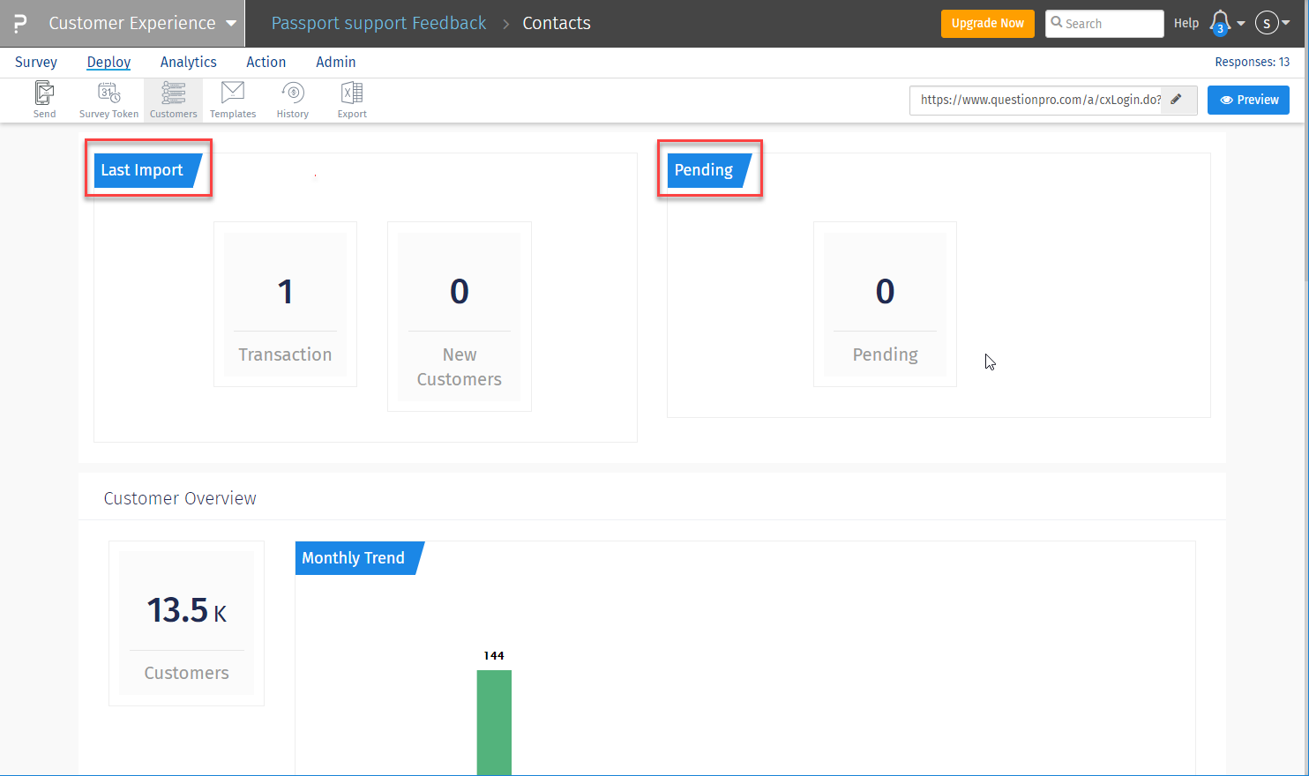
Task: Select the blue Preview button
Action: [x=1248, y=100]
